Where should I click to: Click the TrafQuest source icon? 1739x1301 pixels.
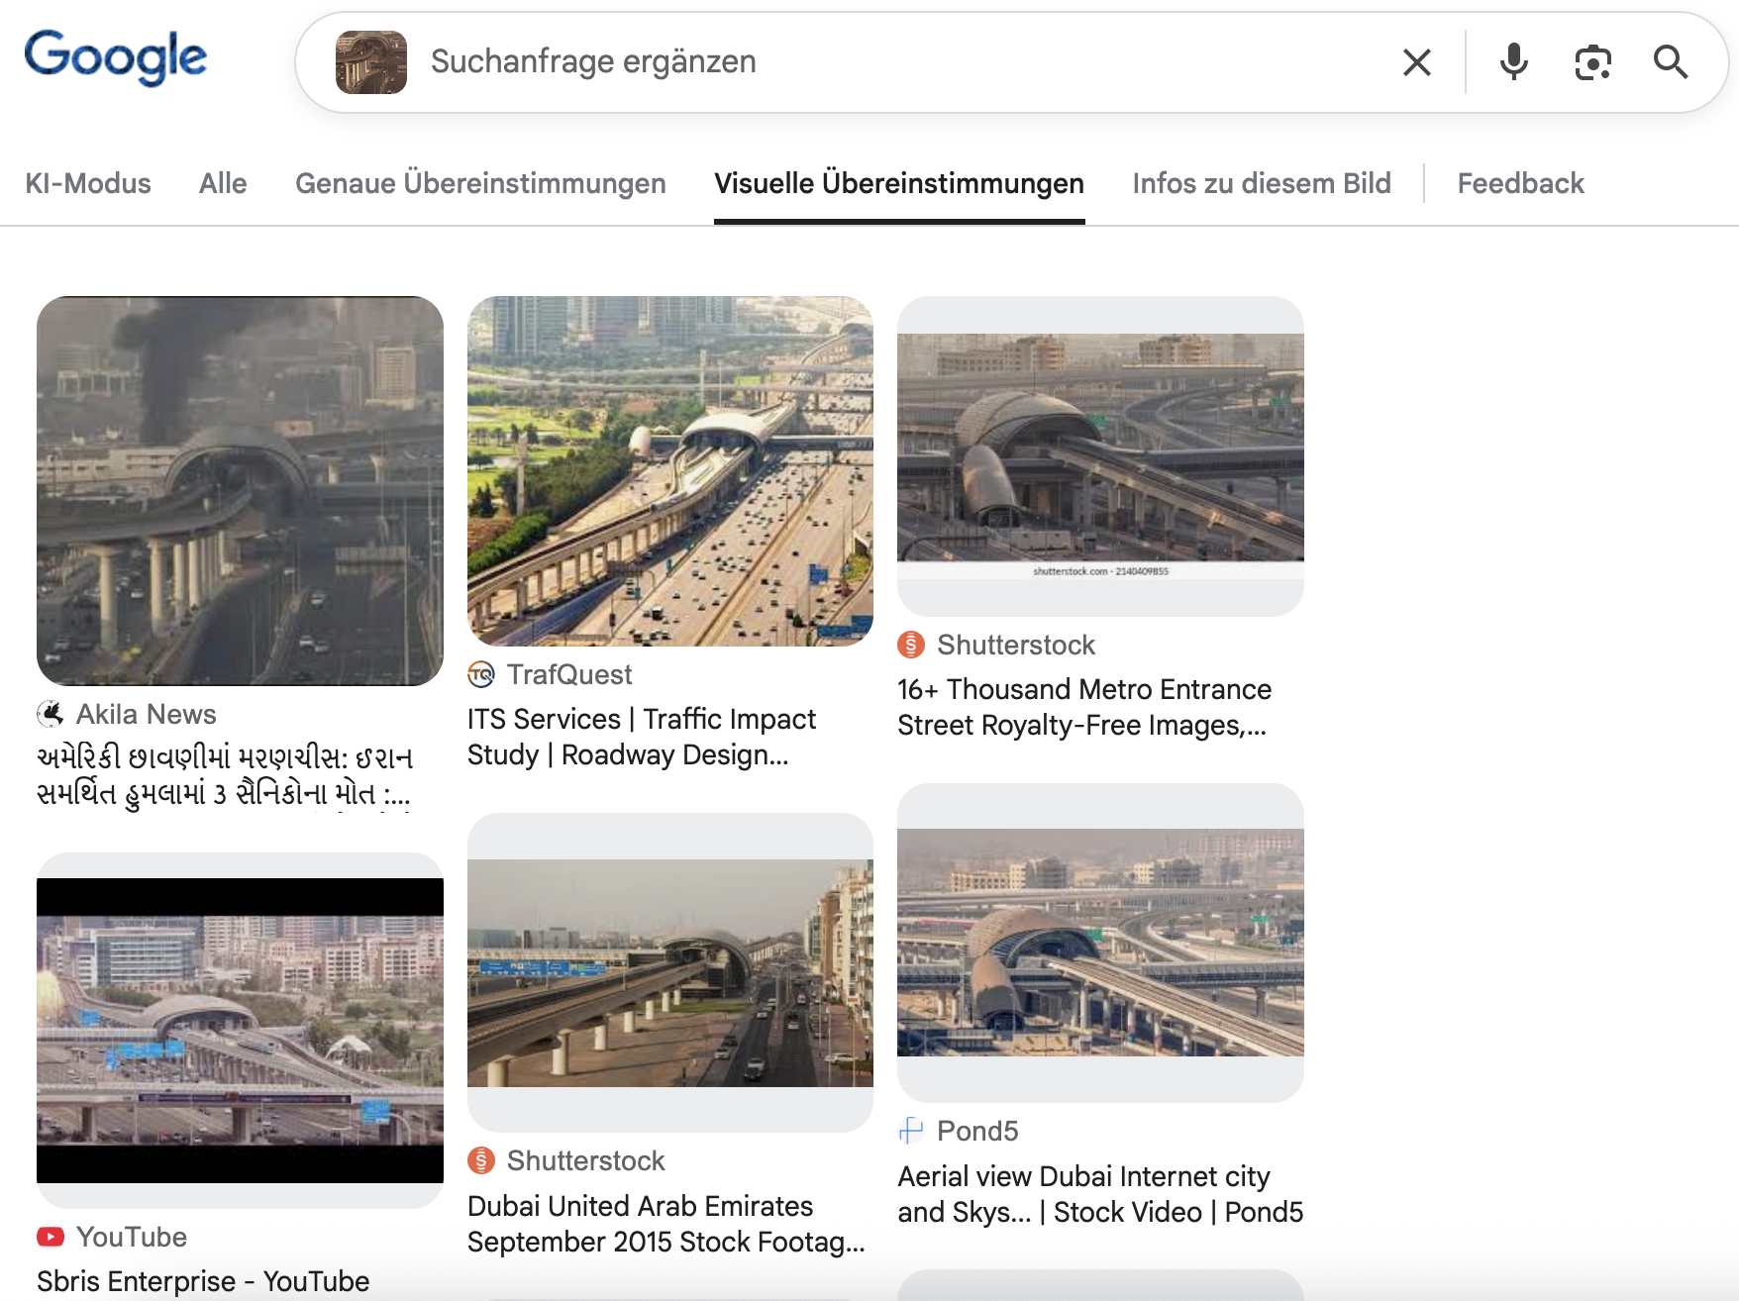tap(481, 674)
